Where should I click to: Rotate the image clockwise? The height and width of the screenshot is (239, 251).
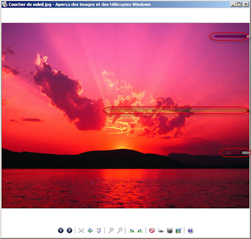[x=131, y=231]
